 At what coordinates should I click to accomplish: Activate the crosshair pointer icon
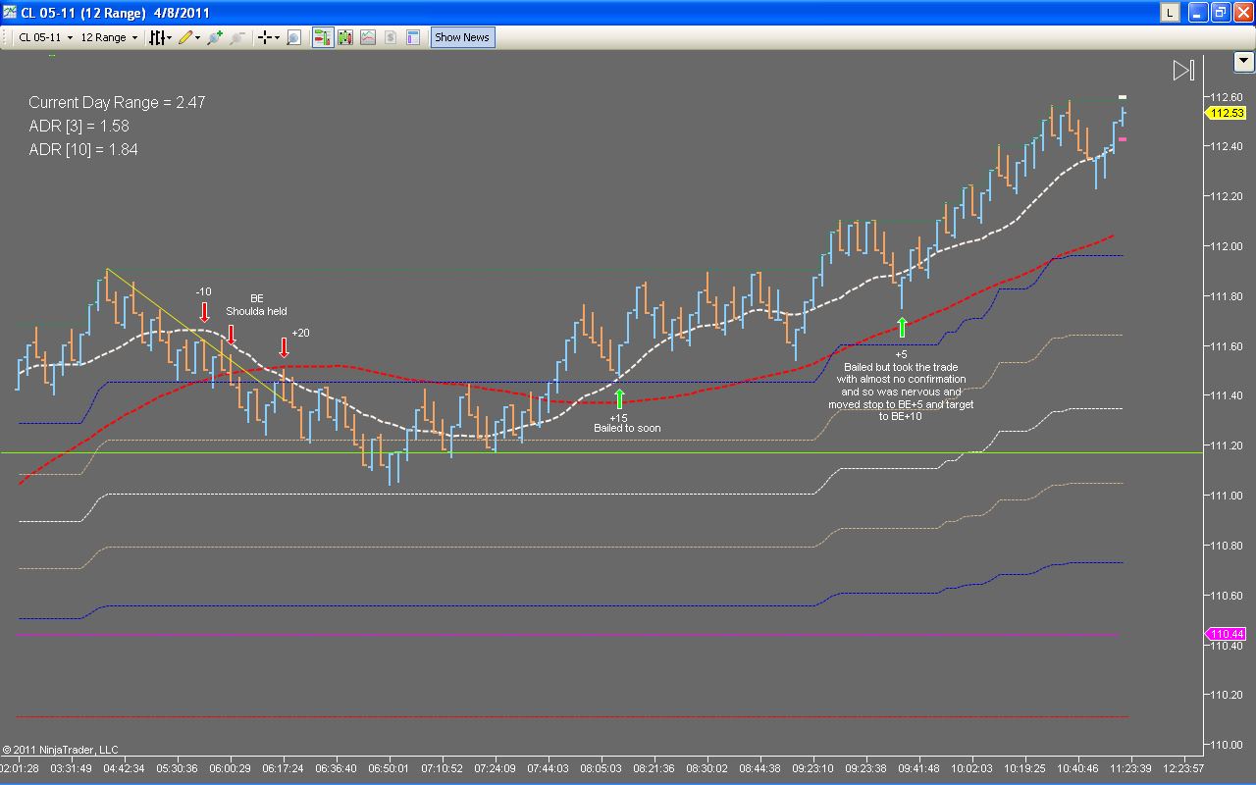[264, 37]
